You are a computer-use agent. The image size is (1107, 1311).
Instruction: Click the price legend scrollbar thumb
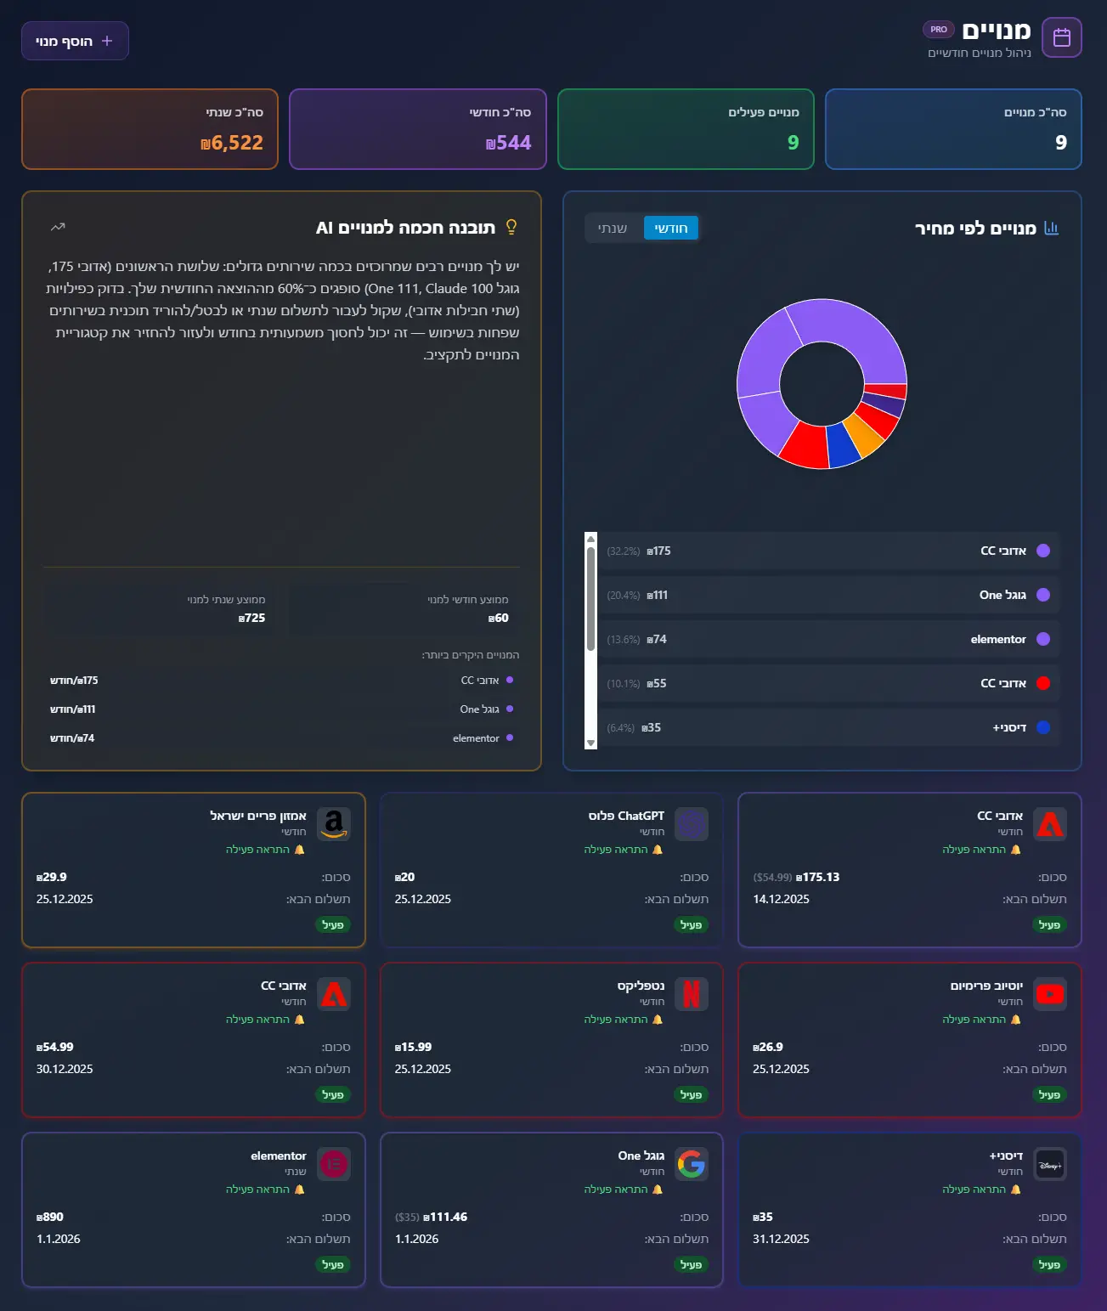(x=590, y=599)
